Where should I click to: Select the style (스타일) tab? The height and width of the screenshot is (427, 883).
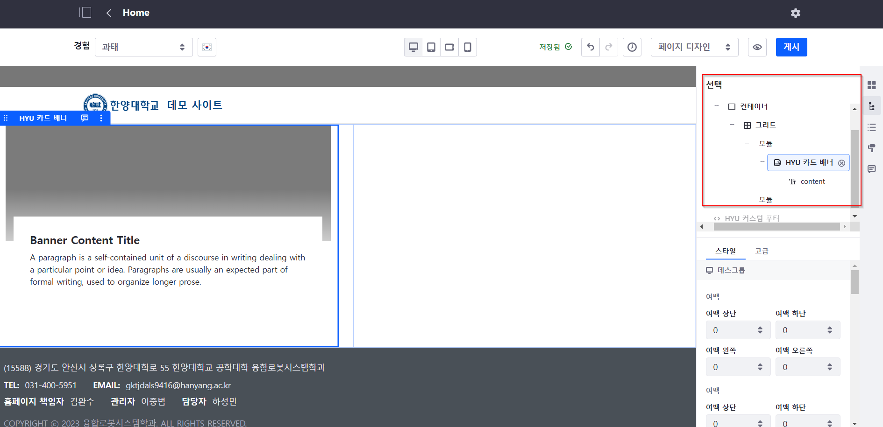[x=725, y=251]
